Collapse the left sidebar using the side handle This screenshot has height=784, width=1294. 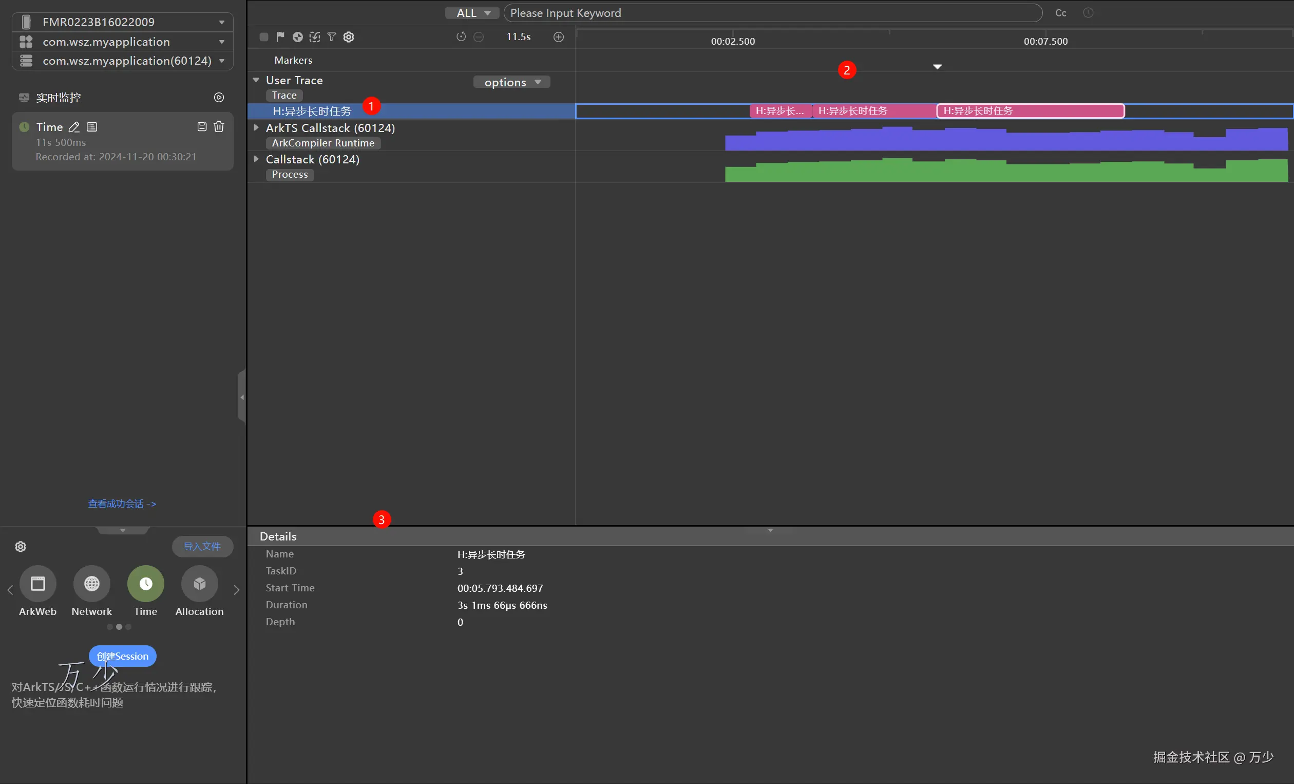241,397
